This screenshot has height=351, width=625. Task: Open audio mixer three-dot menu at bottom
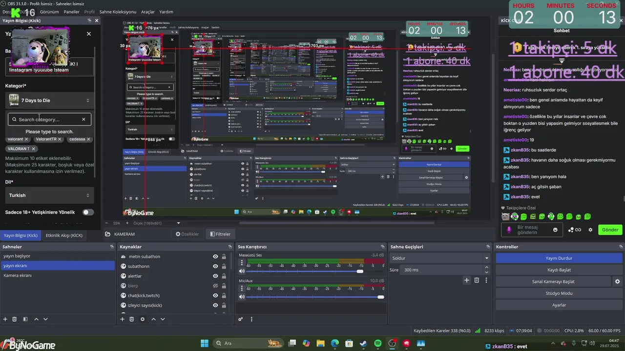[x=252, y=319]
